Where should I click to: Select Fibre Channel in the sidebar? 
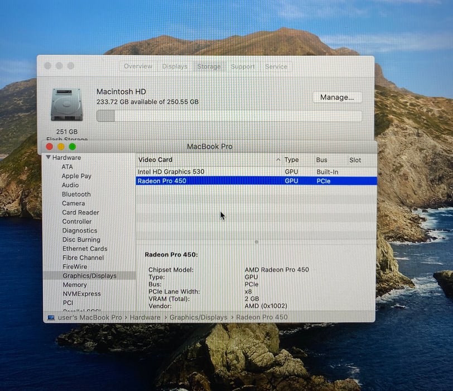[x=83, y=258]
